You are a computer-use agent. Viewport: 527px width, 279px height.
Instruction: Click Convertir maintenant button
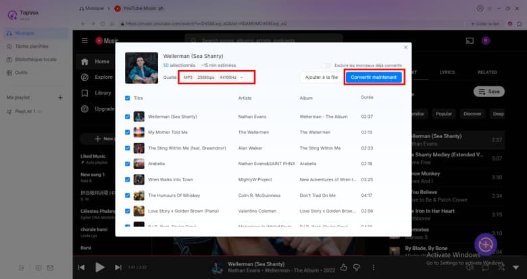click(374, 77)
